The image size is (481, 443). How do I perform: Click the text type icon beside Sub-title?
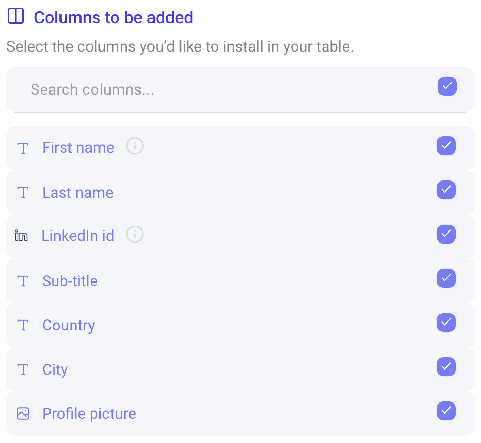point(23,280)
